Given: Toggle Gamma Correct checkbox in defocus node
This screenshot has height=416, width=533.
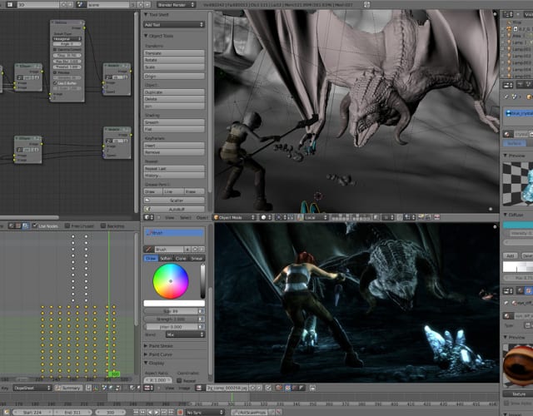Looking at the screenshot, I should [55, 49].
